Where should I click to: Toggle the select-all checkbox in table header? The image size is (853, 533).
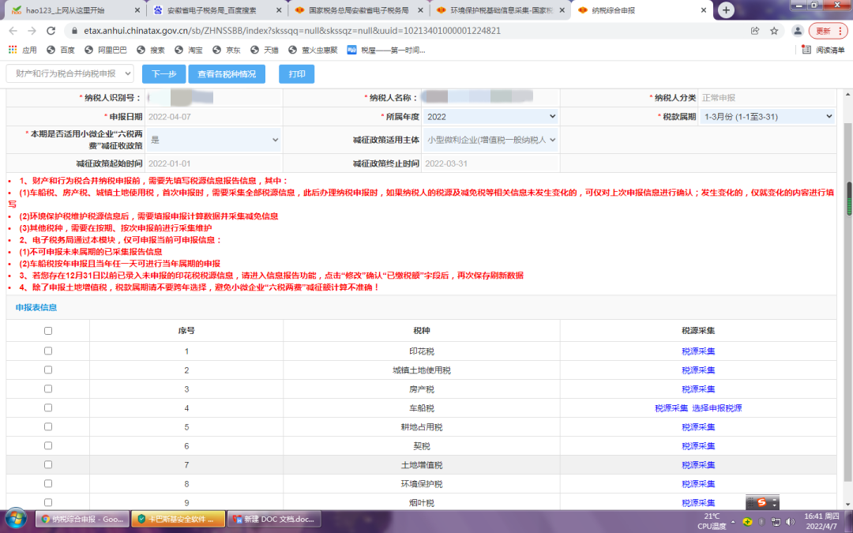coord(48,332)
